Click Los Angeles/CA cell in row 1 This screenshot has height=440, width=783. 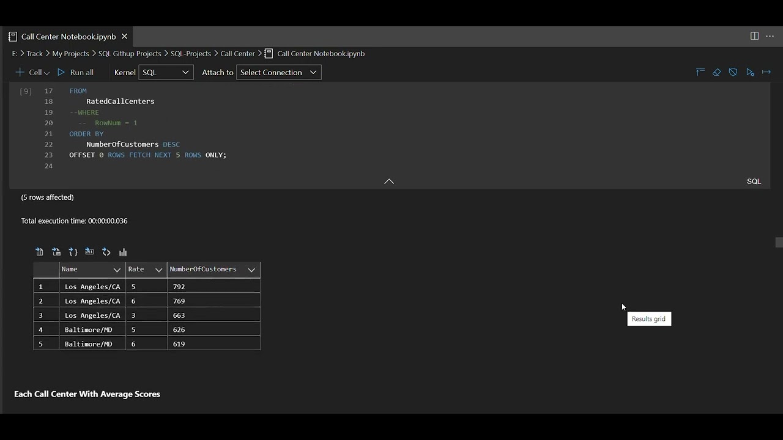(x=92, y=287)
